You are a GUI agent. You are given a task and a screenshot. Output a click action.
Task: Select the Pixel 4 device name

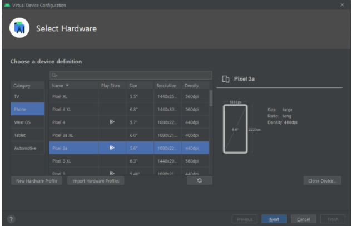point(59,122)
